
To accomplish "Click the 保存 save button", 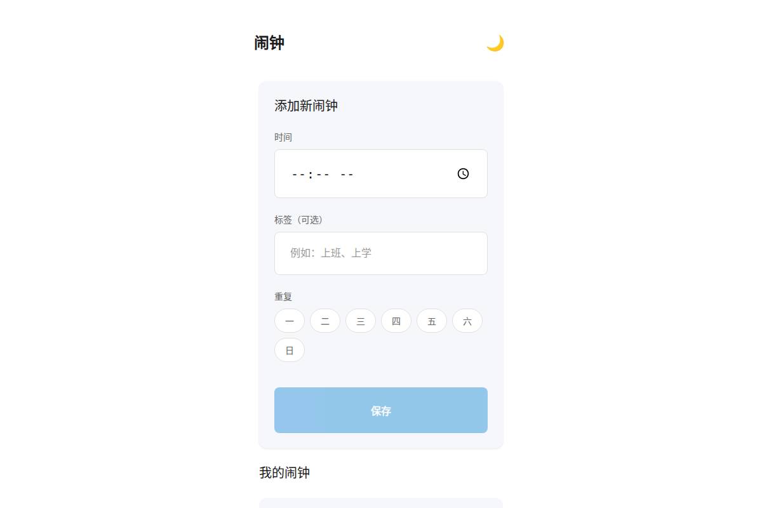I will (381, 410).
